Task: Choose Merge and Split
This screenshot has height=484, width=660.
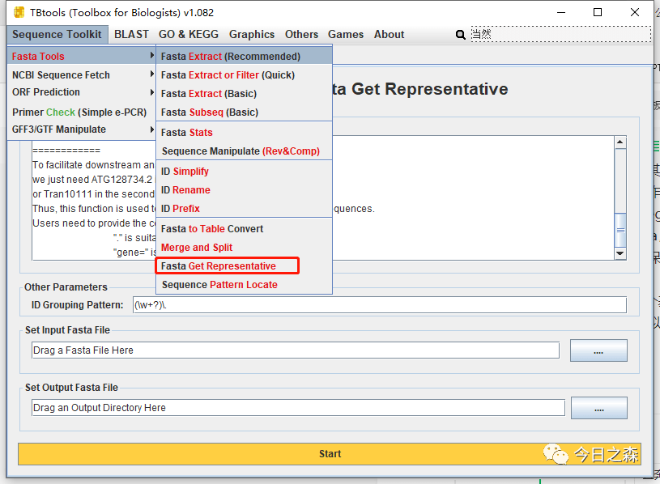Action: 244,247
